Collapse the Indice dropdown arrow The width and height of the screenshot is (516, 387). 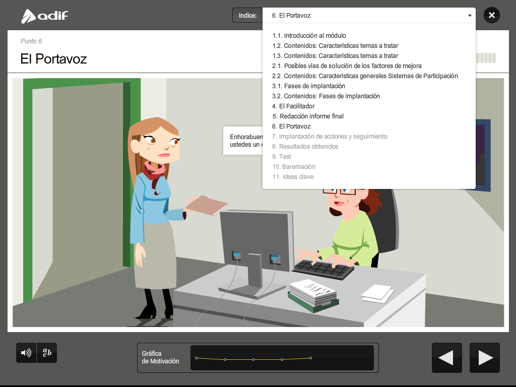470,16
